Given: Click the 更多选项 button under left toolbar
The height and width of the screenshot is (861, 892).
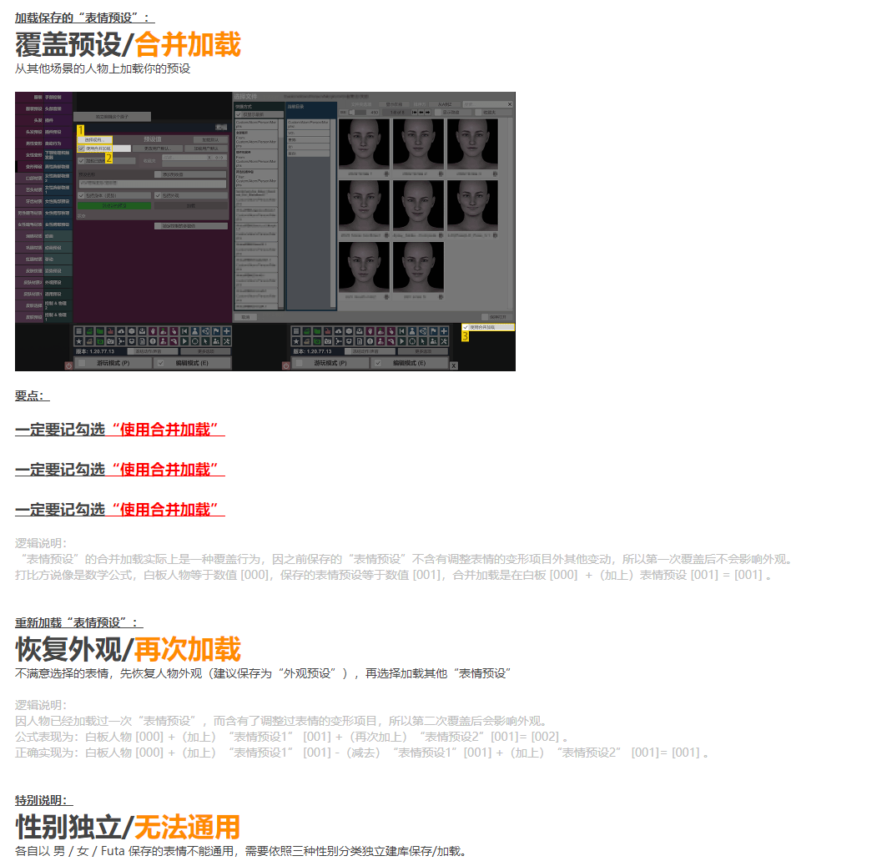Looking at the screenshot, I should pos(205,351).
